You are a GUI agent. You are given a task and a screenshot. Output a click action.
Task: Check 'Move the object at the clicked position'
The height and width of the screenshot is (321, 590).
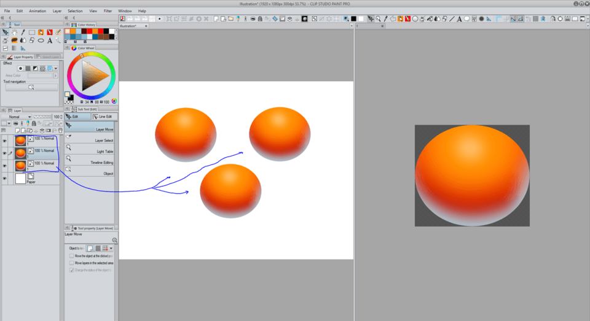coord(71,256)
